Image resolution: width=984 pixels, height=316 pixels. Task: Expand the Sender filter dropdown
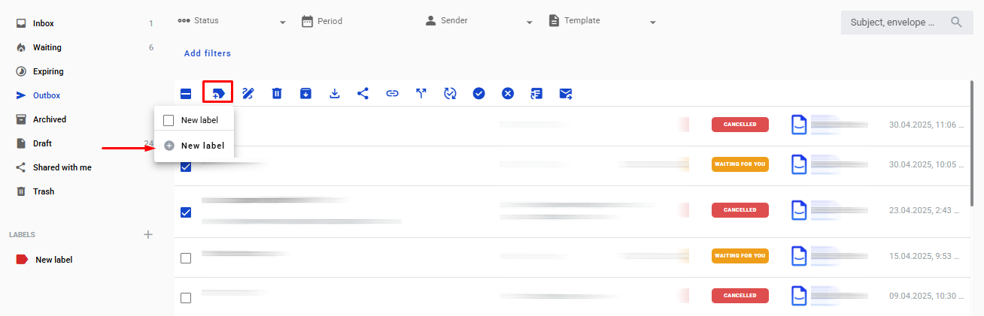coord(478,21)
